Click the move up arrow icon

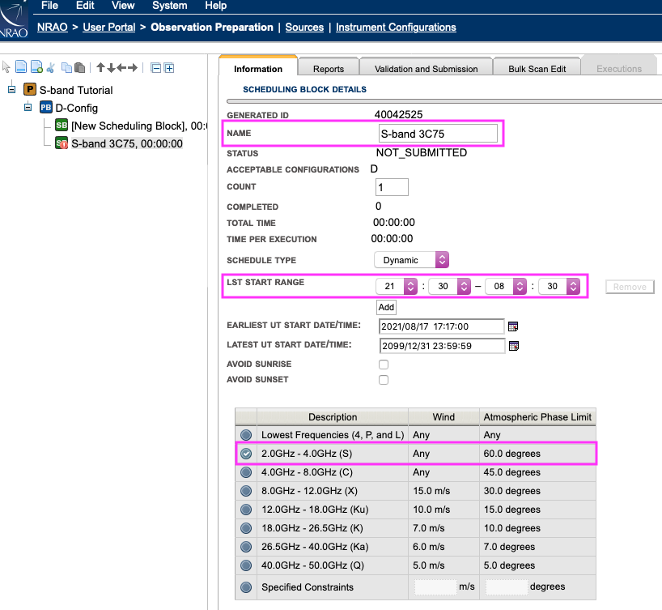coord(100,67)
